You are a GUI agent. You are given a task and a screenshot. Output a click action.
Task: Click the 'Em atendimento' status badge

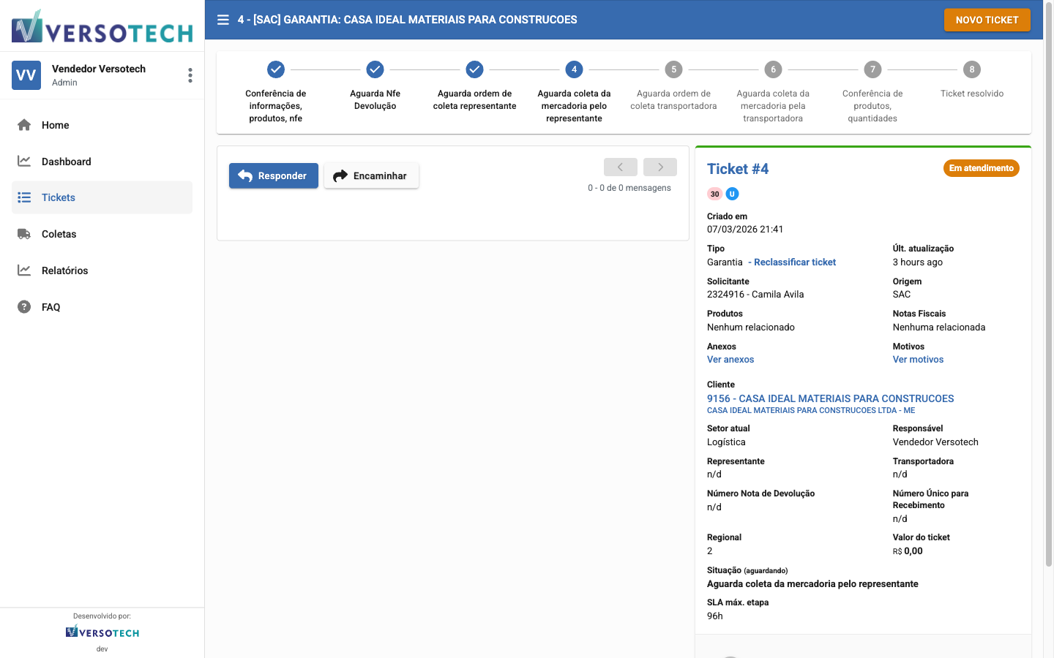(x=981, y=167)
